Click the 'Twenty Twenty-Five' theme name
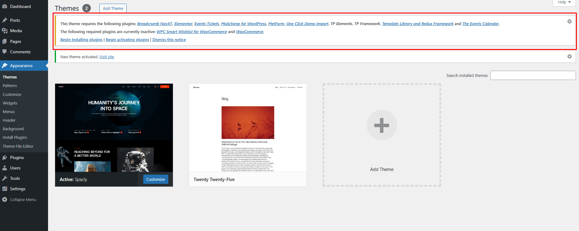The height and width of the screenshot is (231, 579). pyautogui.click(x=214, y=180)
